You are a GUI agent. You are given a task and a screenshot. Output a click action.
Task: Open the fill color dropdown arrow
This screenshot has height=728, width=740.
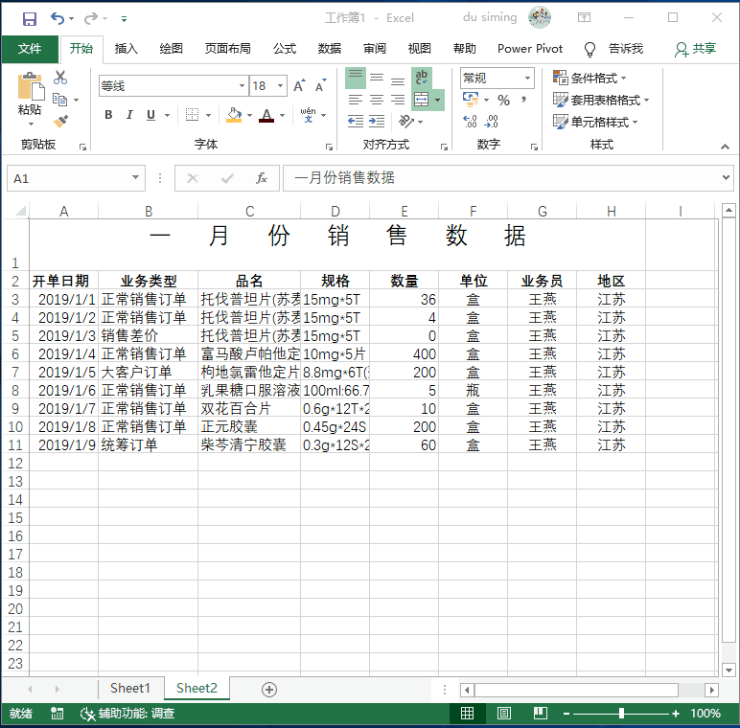pos(249,115)
